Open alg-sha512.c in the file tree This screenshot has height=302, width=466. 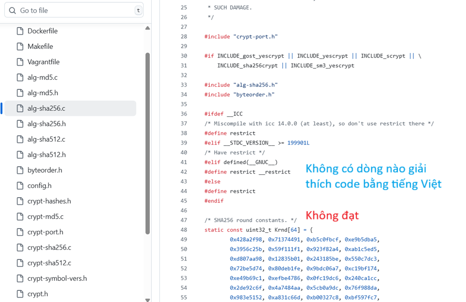point(46,139)
